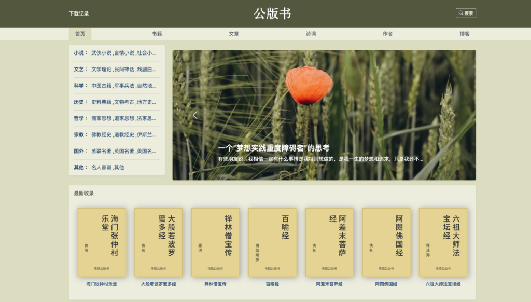Open the 武侠小说 category link

click(101, 53)
